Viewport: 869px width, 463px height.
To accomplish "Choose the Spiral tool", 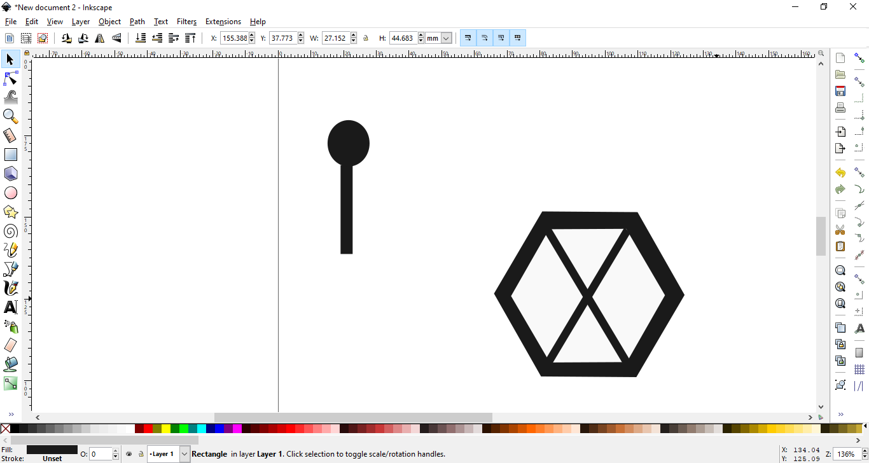I will point(10,231).
